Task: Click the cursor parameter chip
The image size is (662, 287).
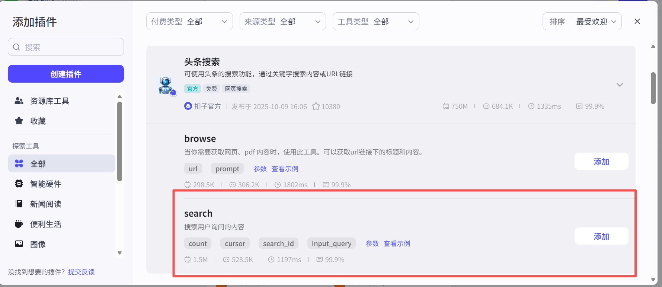Action: point(235,243)
